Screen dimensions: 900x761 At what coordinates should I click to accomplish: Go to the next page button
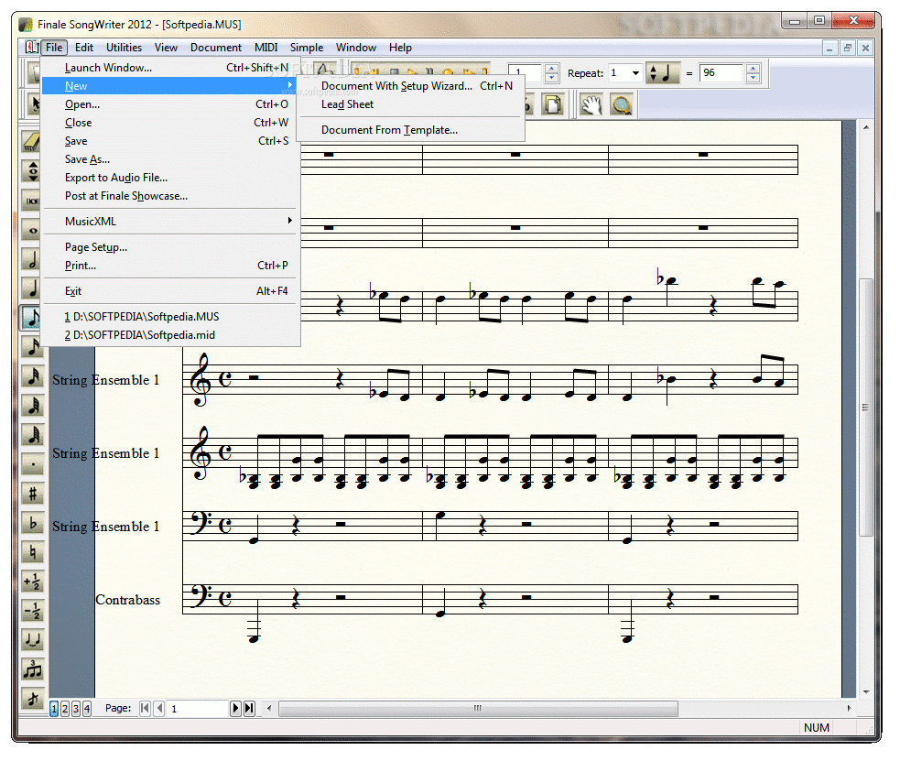(x=235, y=709)
